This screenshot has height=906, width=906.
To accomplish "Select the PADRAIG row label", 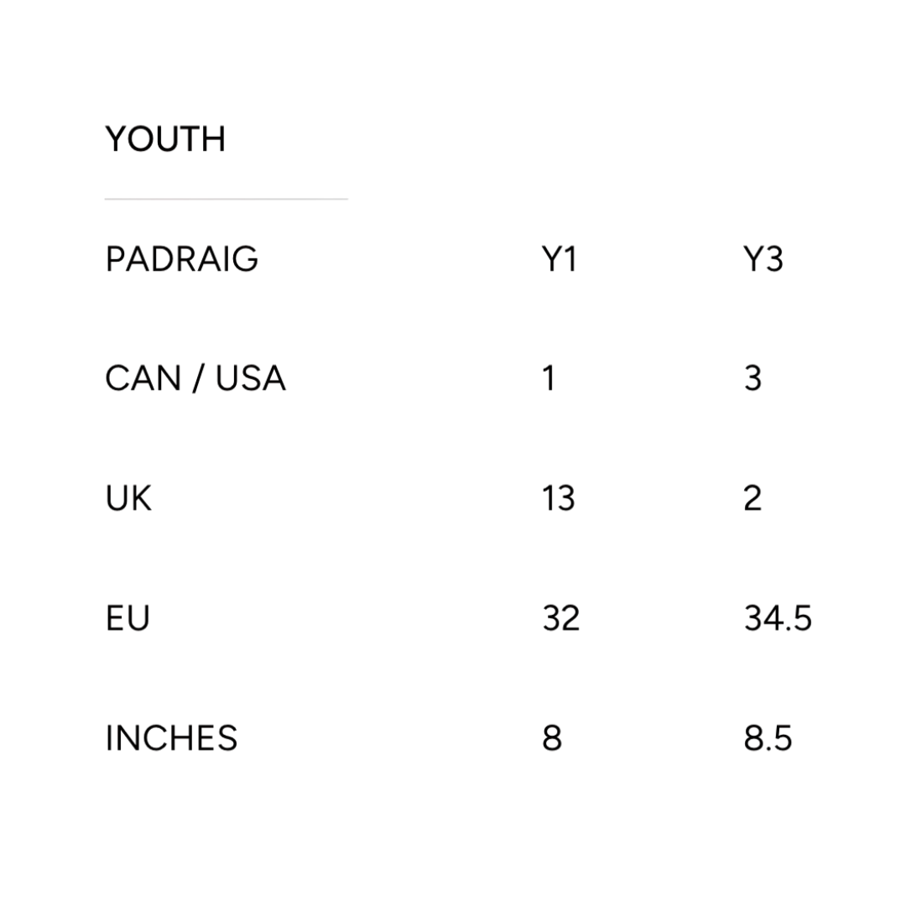I will (x=181, y=259).
